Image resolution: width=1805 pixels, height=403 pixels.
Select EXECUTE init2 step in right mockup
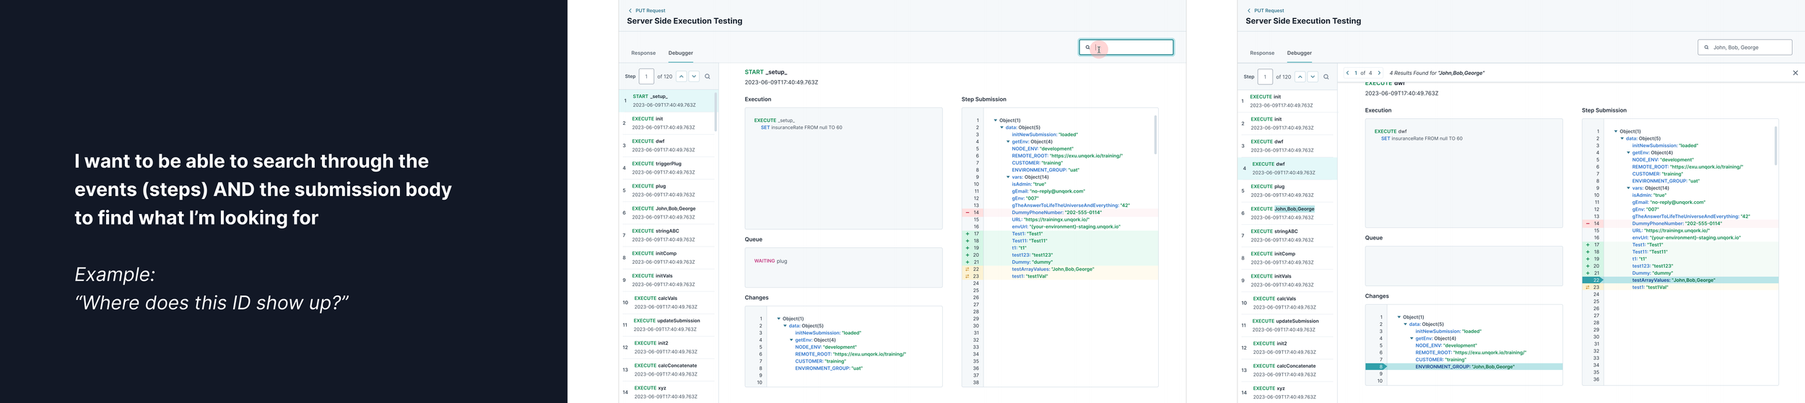(x=1286, y=347)
